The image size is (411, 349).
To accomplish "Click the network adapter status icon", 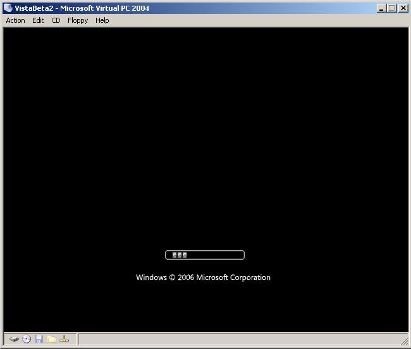I will coord(64,339).
